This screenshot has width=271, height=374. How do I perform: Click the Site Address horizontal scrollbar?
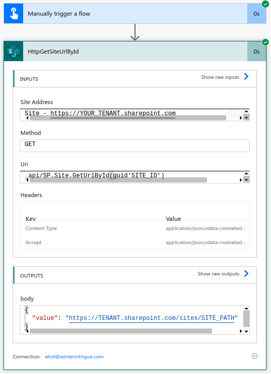click(128, 118)
